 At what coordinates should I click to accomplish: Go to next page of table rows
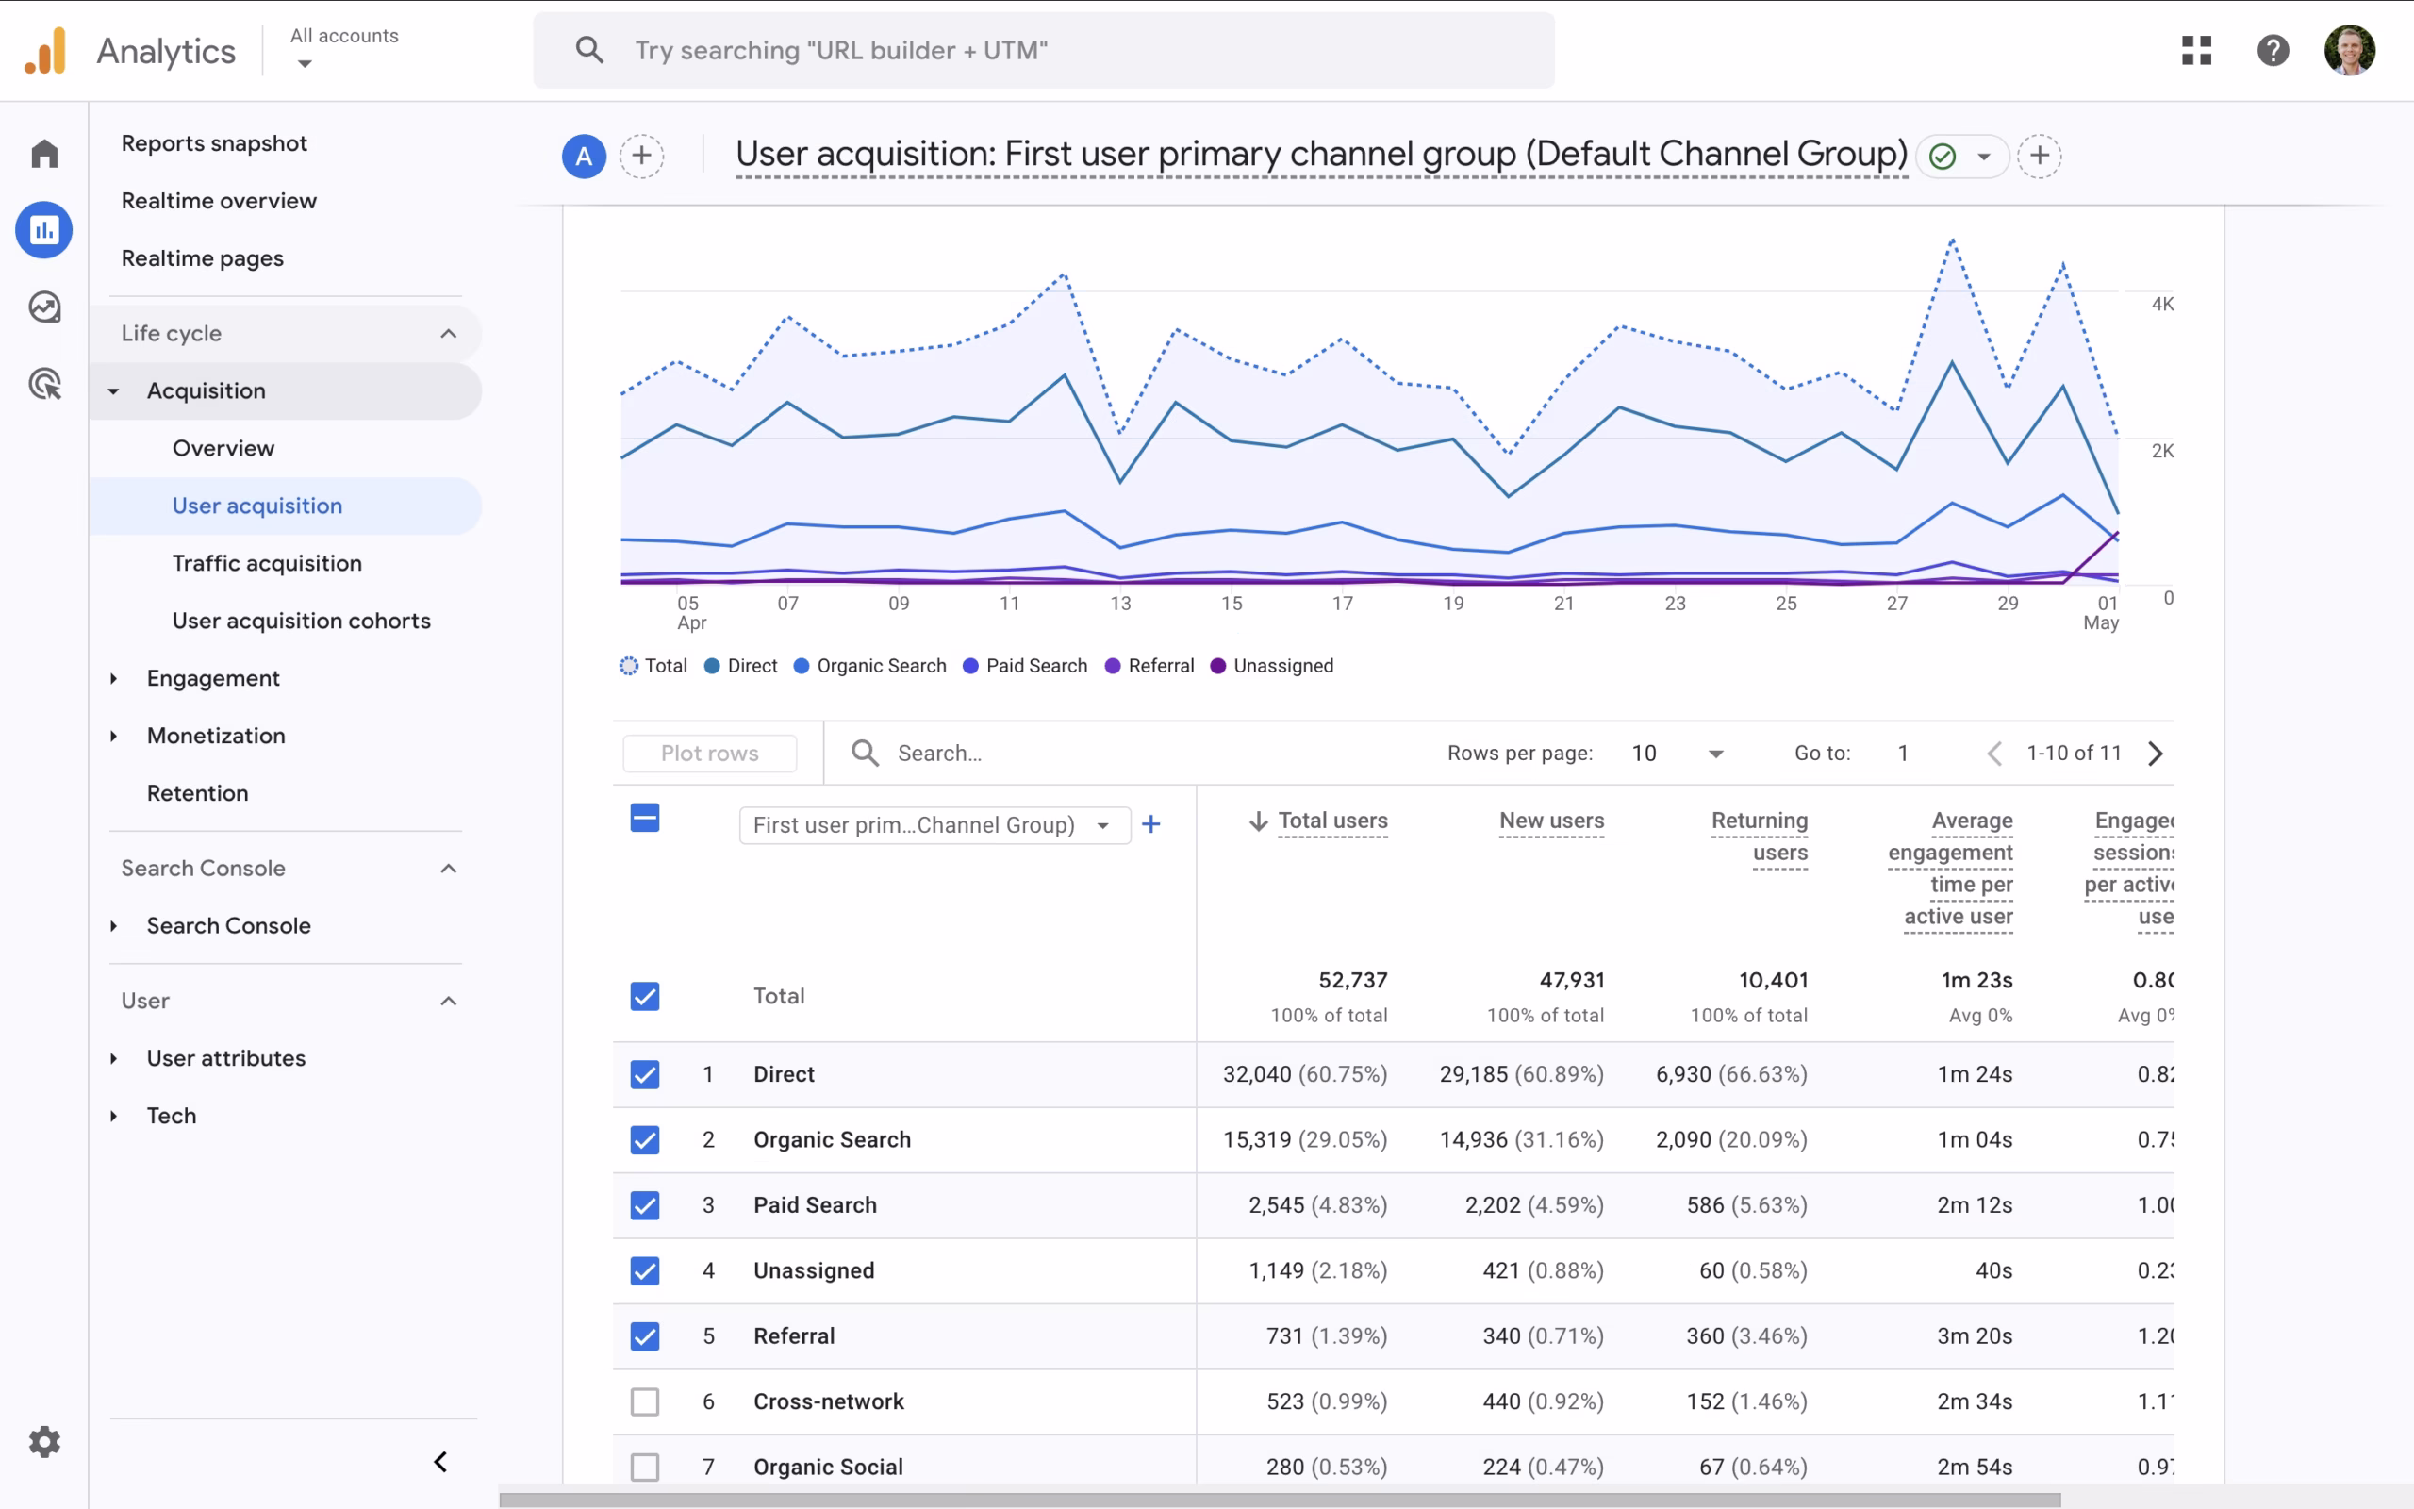coord(2156,754)
